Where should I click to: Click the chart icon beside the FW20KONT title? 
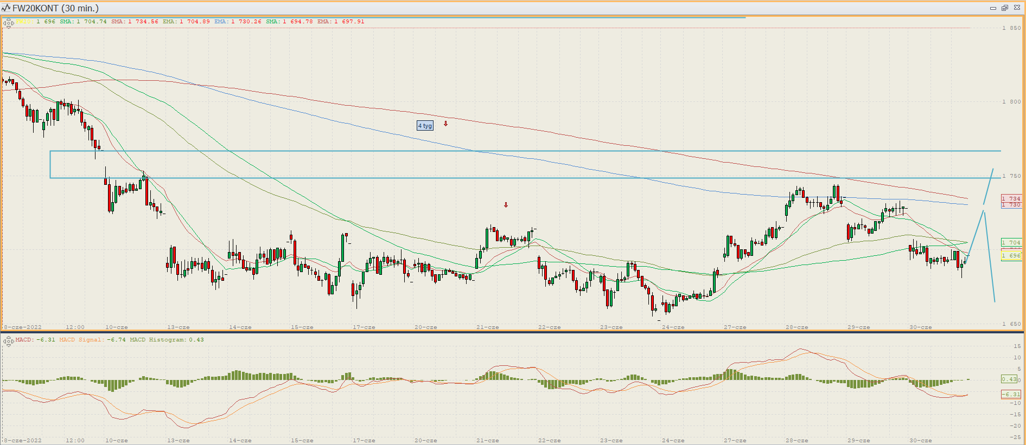point(6,8)
